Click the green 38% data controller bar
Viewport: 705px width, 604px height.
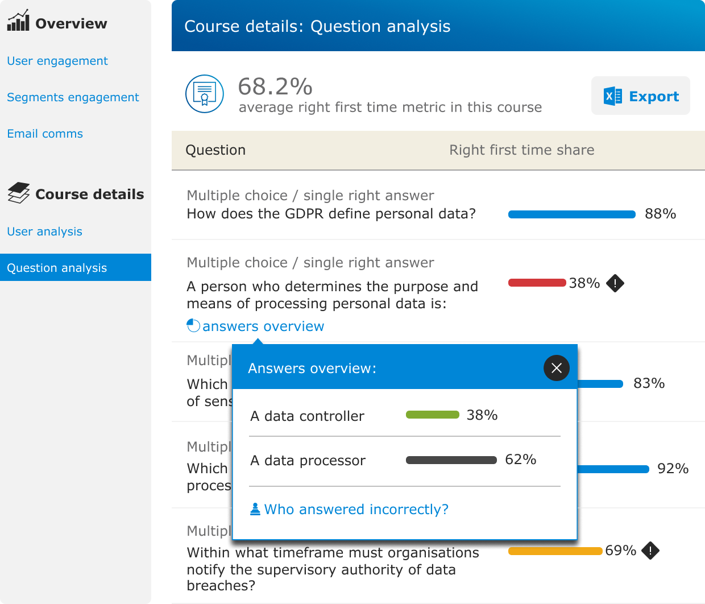[433, 415]
